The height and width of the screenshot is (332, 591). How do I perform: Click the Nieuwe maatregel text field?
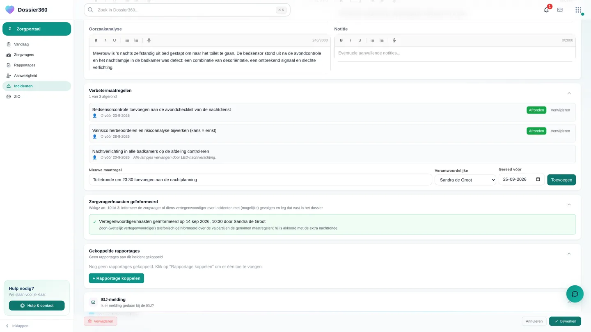click(261, 180)
